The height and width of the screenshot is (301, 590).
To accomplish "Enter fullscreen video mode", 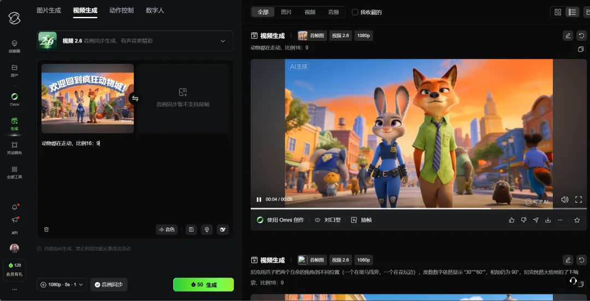I will click(x=579, y=200).
